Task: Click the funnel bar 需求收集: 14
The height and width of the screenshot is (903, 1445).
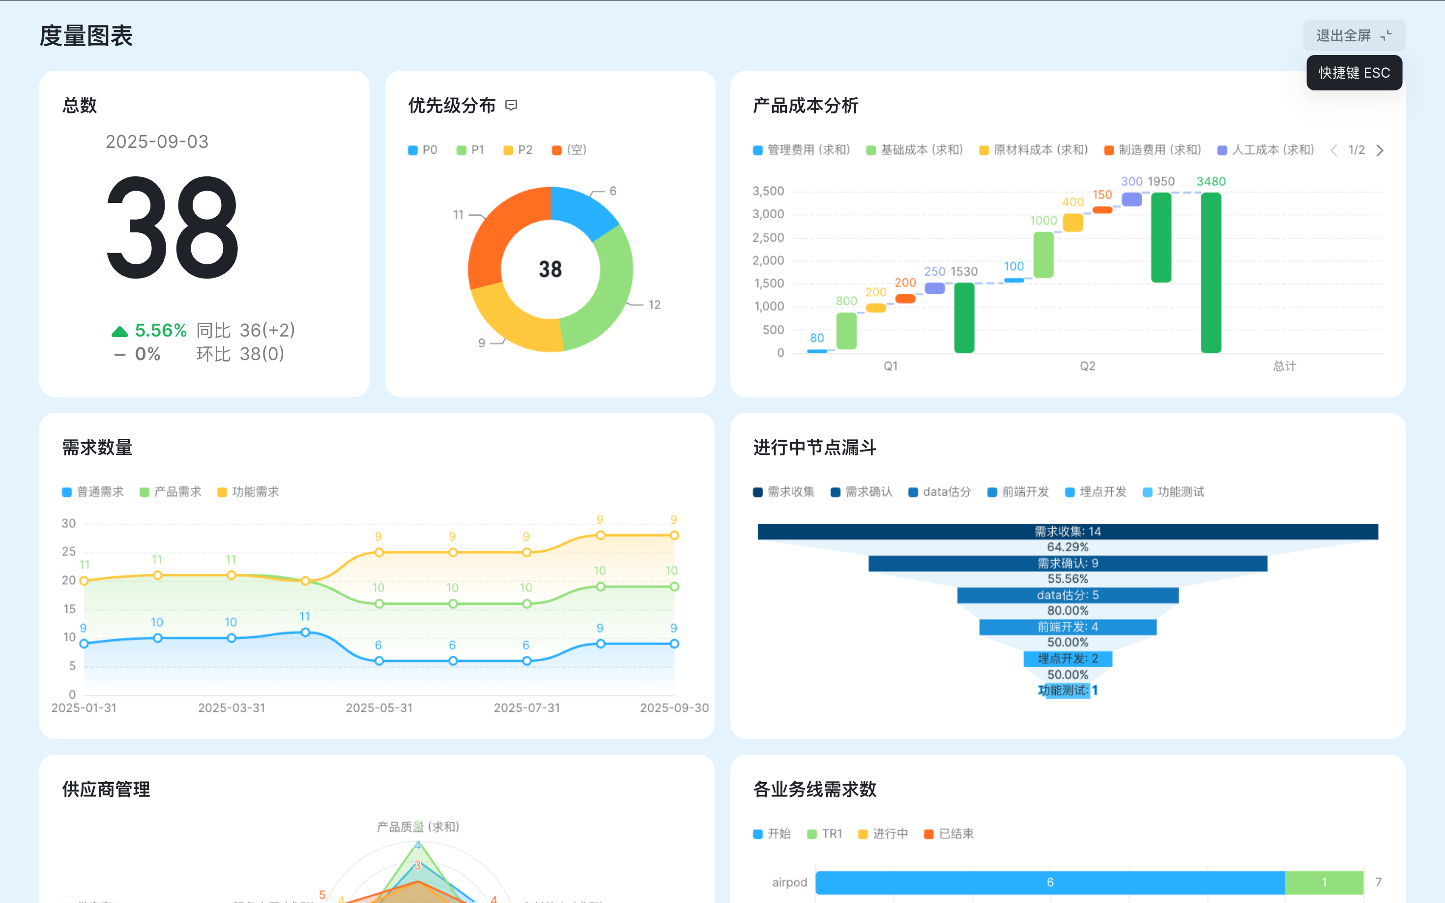Action: pyautogui.click(x=1068, y=532)
